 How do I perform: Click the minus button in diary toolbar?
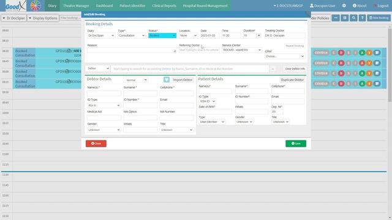336,18
